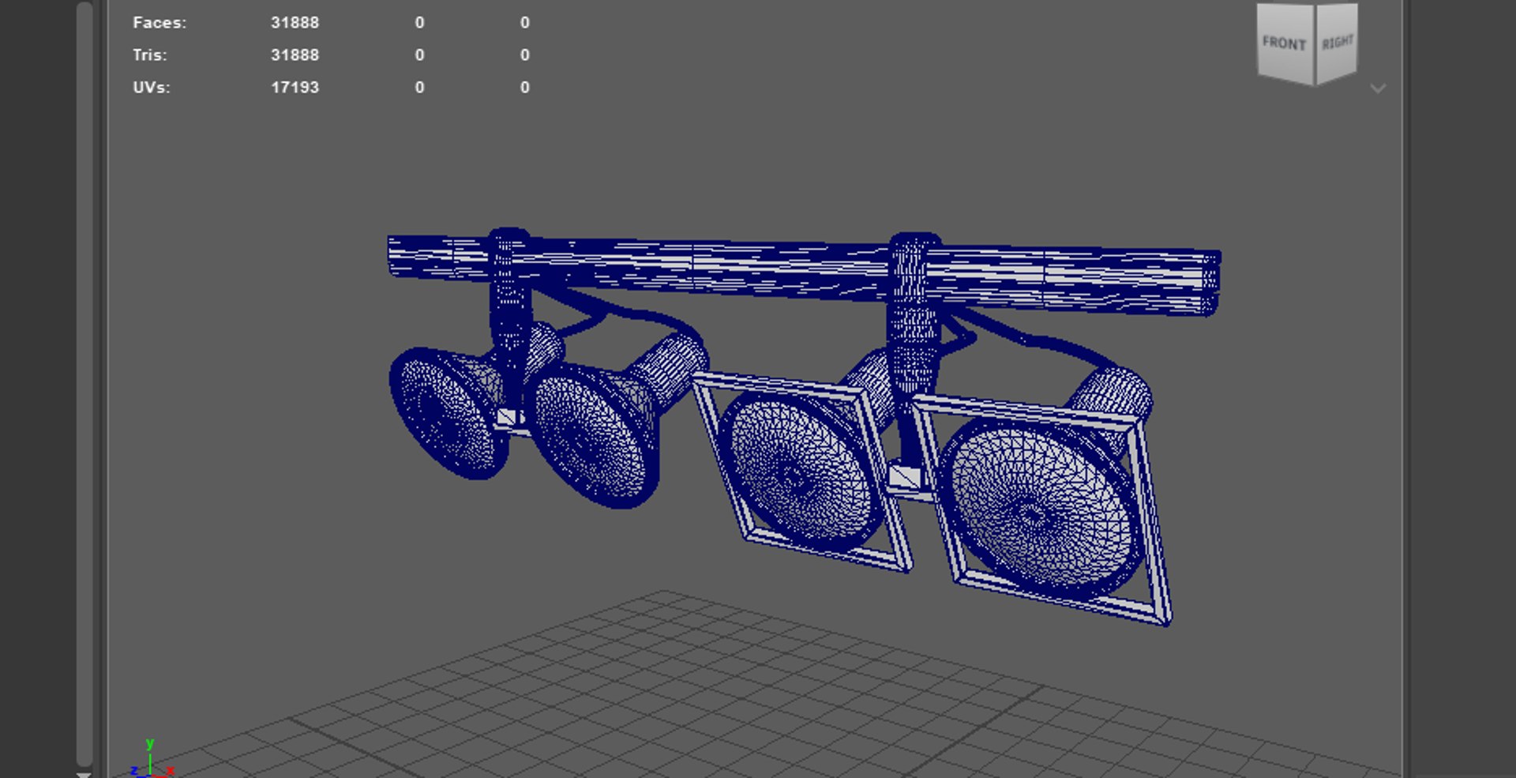Click the down arrow under the left scrollbar

pos(84,775)
